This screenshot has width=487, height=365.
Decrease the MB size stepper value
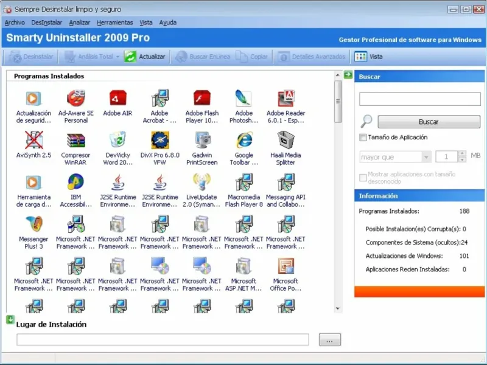coord(462,159)
